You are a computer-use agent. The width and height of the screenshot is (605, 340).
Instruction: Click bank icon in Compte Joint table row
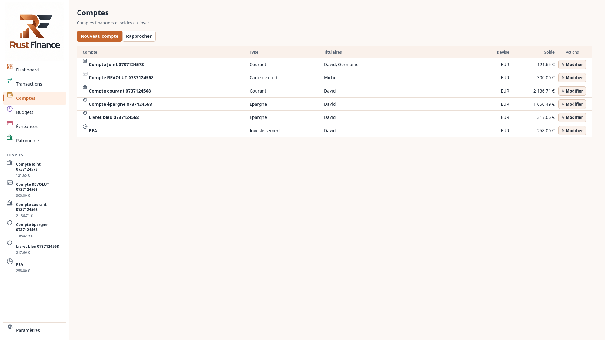tap(85, 60)
